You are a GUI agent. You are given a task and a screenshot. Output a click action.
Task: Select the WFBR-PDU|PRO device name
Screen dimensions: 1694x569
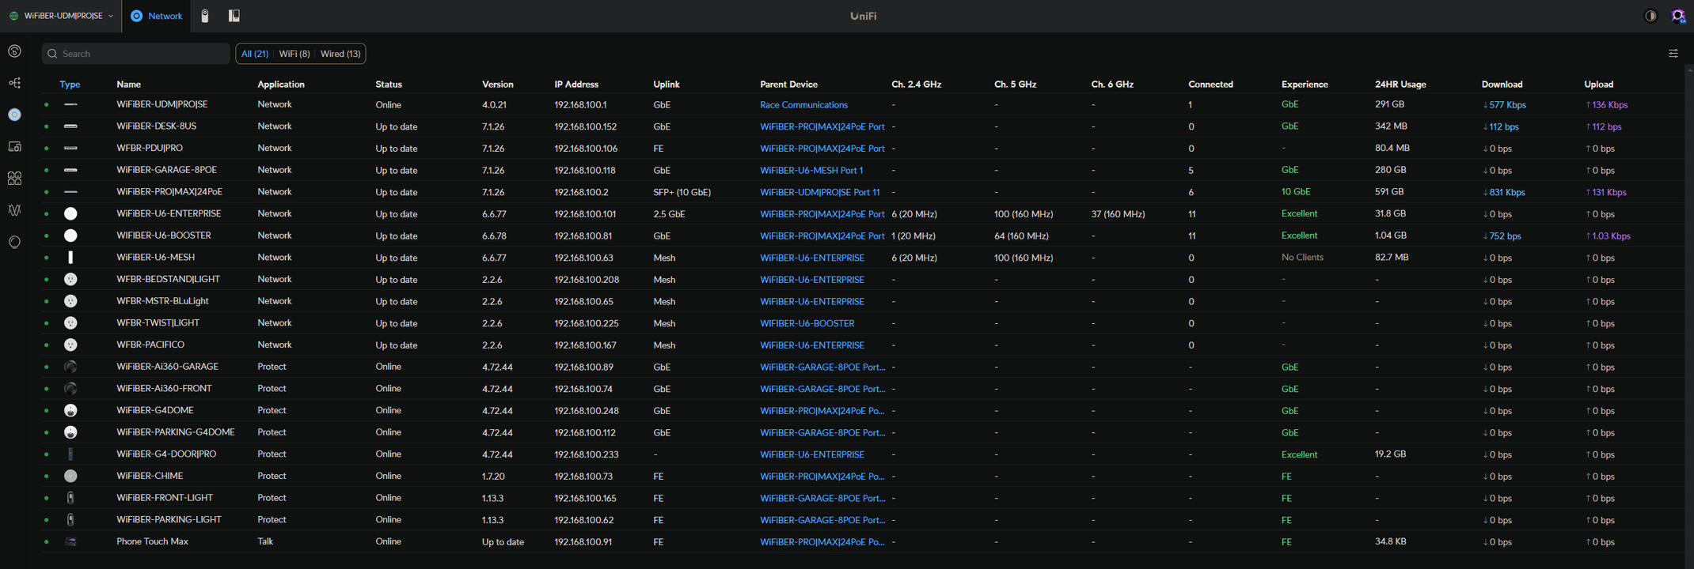150,148
